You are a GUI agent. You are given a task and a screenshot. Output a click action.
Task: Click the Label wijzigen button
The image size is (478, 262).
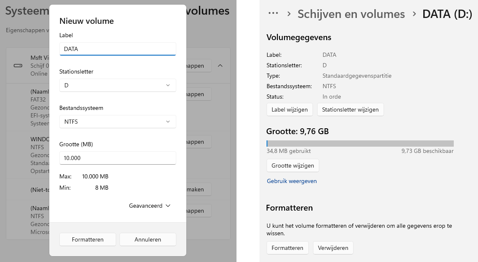point(290,109)
